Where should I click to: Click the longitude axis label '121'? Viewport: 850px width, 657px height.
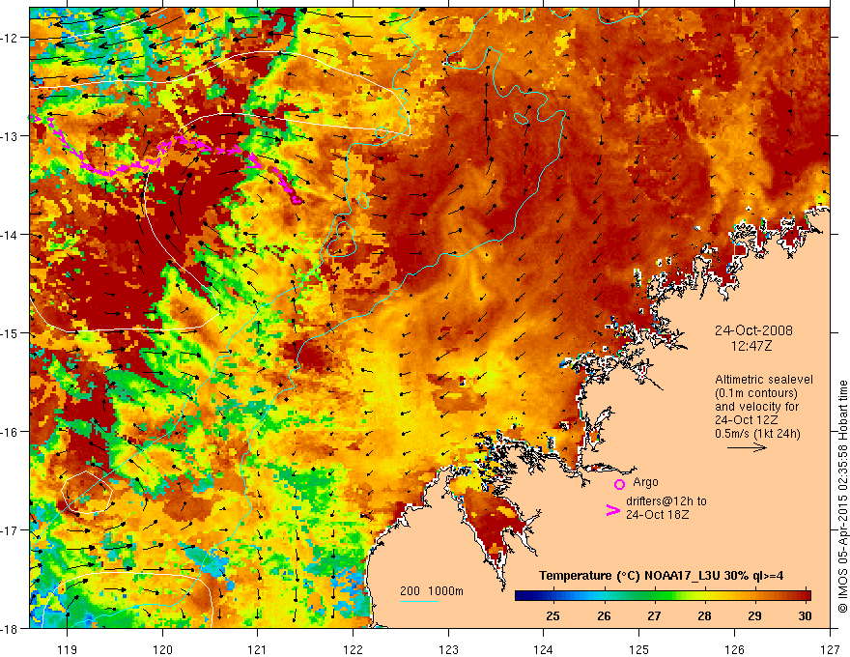[x=258, y=649]
